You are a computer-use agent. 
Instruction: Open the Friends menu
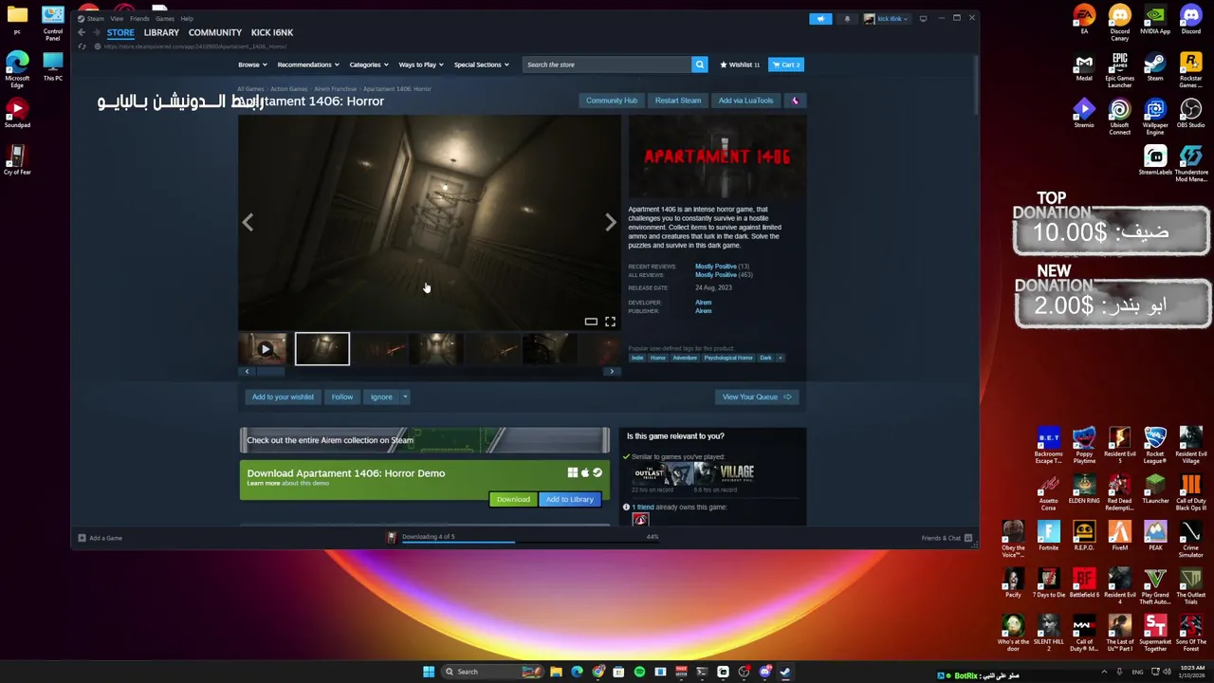click(x=139, y=18)
